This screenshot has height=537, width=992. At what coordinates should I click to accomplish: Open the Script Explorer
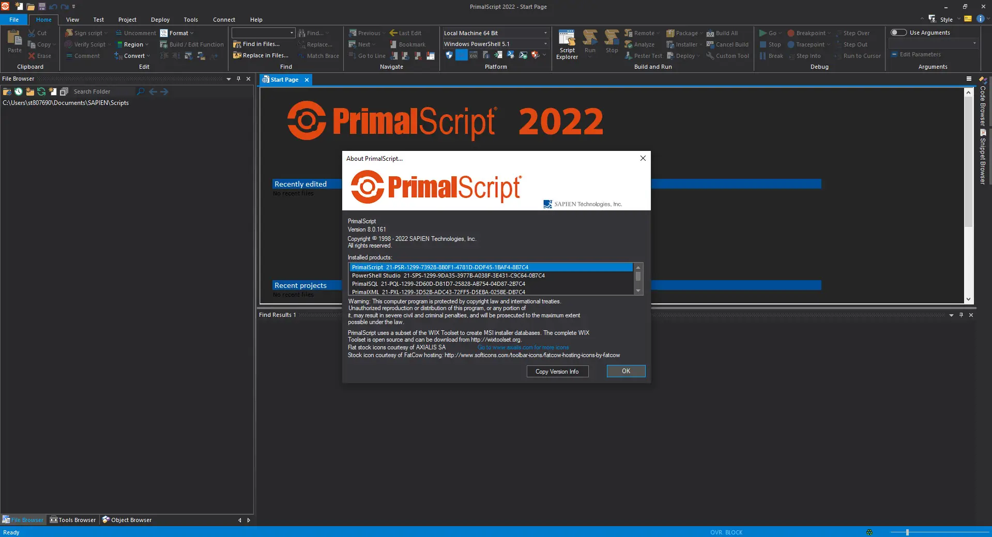point(567,45)
